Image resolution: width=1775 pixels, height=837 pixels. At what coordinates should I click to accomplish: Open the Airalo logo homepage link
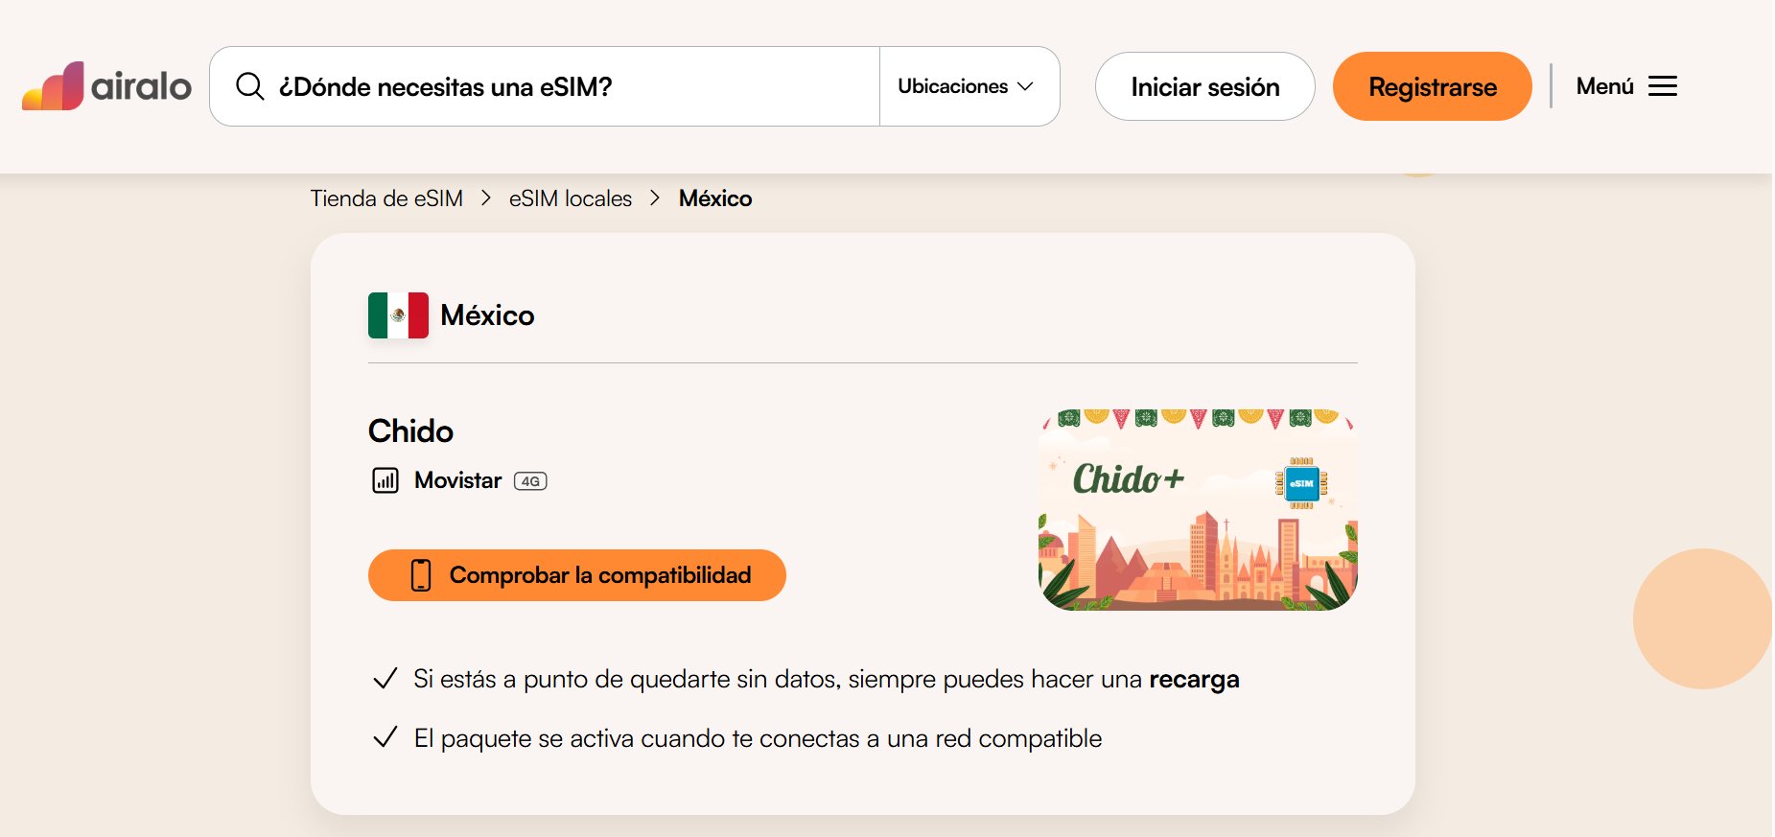coord(106,86)
